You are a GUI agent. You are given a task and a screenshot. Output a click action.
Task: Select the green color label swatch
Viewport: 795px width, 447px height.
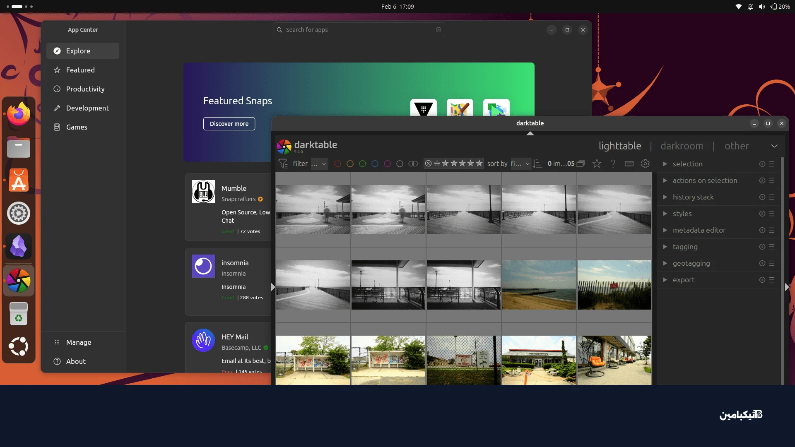tap(363, 164)
